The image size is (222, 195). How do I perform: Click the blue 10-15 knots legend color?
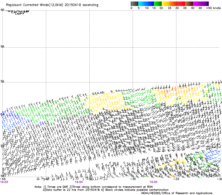[x=150, y=4]
